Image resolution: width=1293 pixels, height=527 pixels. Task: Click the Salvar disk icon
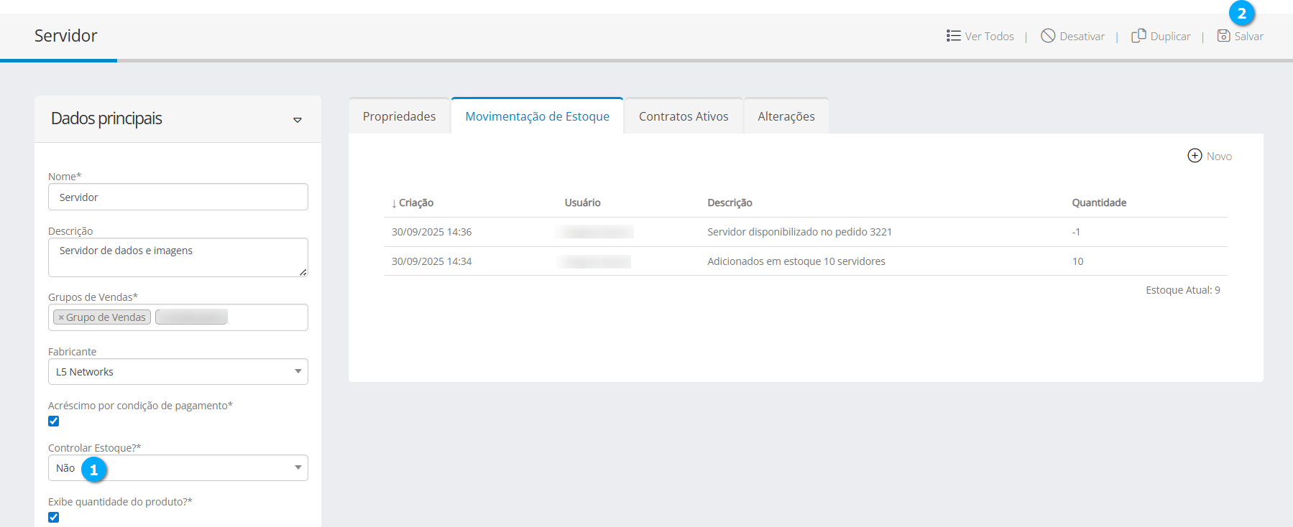pyautogui.click(x=1223, y=36)
